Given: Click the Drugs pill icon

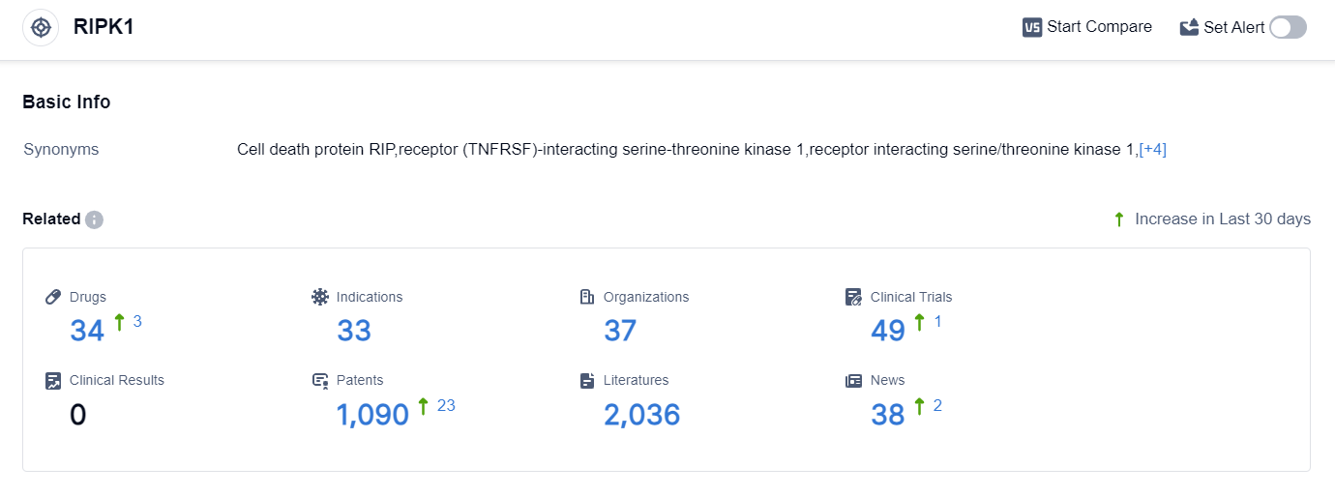Looking at the screenshot, I should 54,297.
